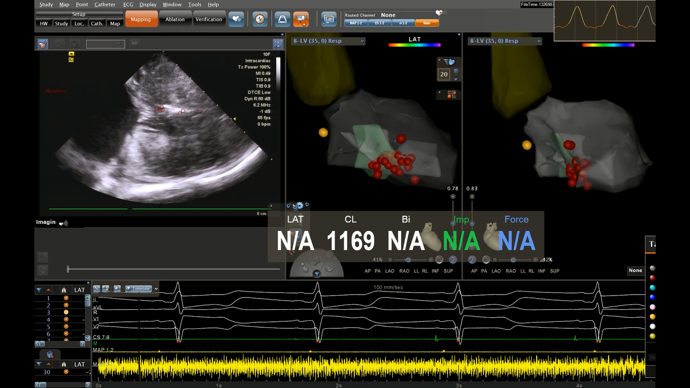
Task: Toggle the checkmark for point 1
Action: pos(66,298)
